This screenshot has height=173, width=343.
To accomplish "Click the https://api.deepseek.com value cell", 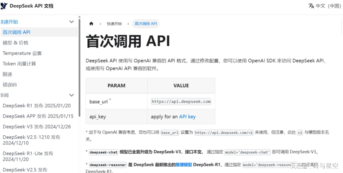I will click(x=181, y=101).
